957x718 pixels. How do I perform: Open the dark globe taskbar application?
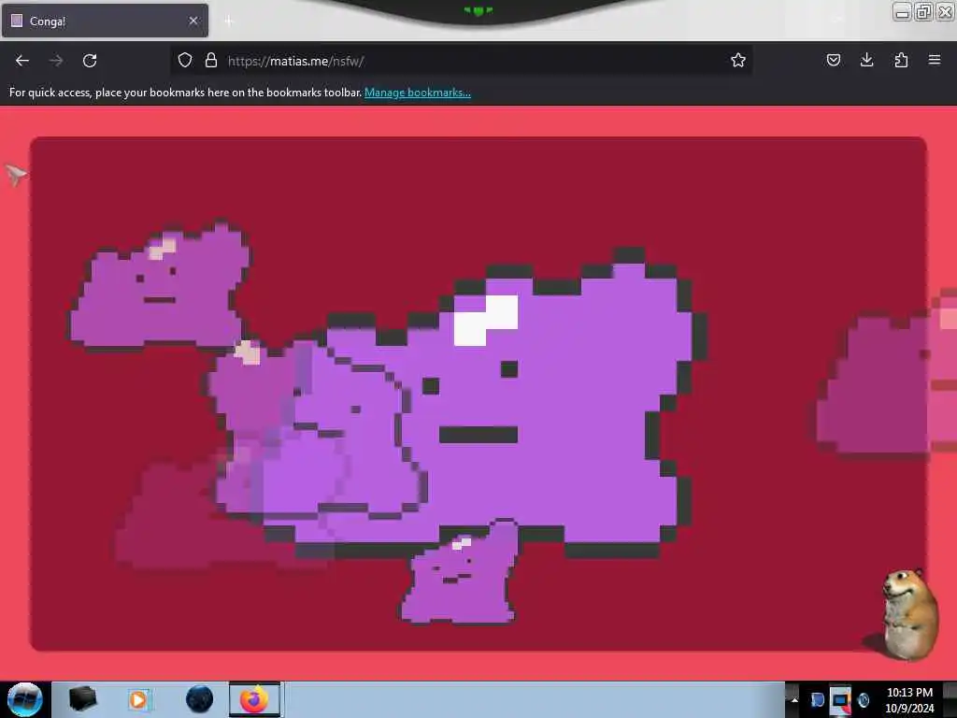coord(199,699)
